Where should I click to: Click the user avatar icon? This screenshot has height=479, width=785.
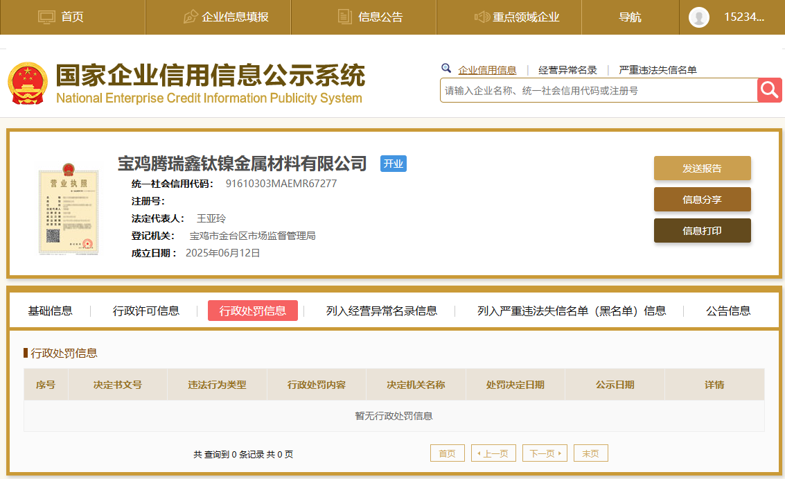(698, 17)
